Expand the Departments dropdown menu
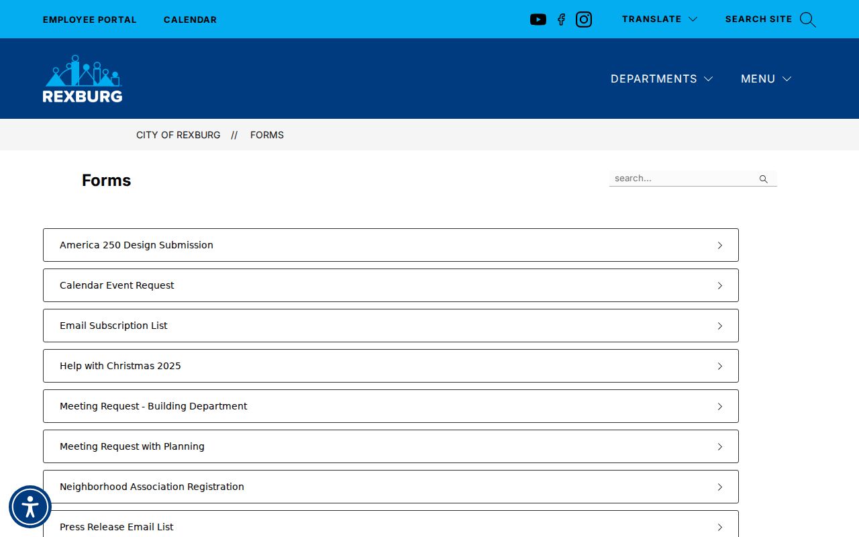 tap(662, 79)
